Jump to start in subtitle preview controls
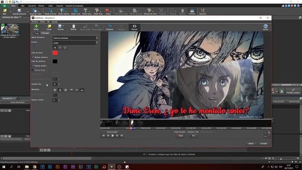 coord(104,136)
